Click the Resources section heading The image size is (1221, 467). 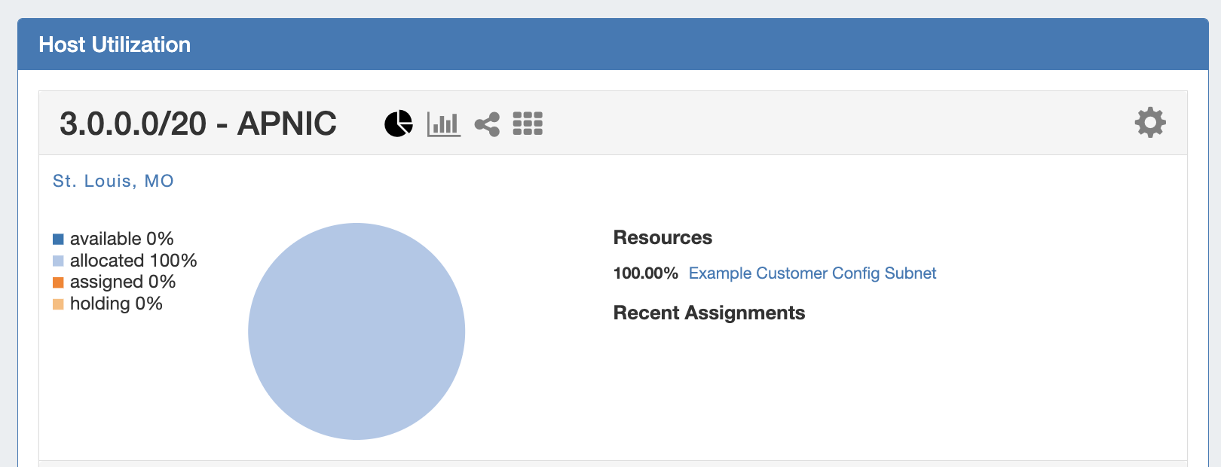(x=663, y=237)
